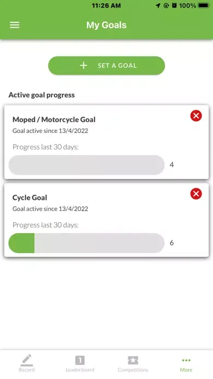Screen dimensions: 213x379
Task: Click the pencil Record icon
Action: [x=27, y=360]
